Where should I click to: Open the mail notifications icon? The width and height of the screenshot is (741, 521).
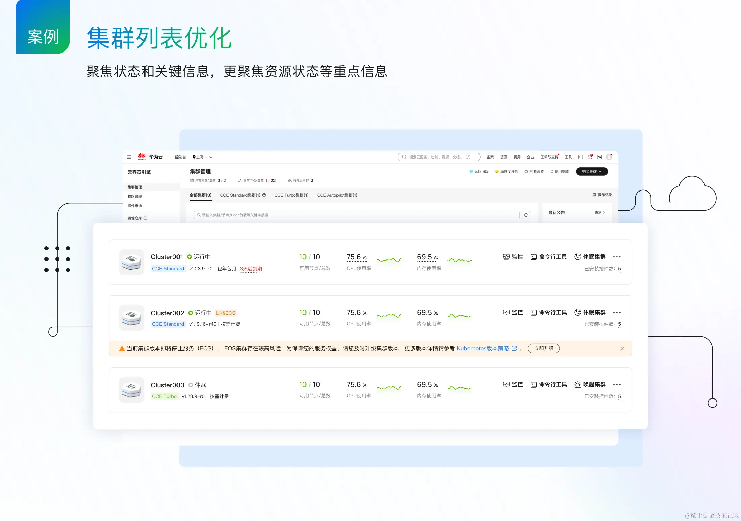tap(590, 157)
